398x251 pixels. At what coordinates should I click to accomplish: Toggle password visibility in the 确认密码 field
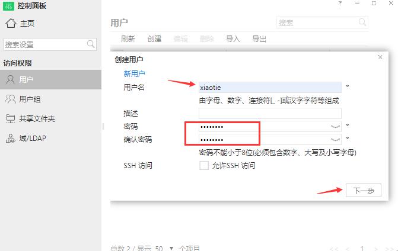point(335,140)
